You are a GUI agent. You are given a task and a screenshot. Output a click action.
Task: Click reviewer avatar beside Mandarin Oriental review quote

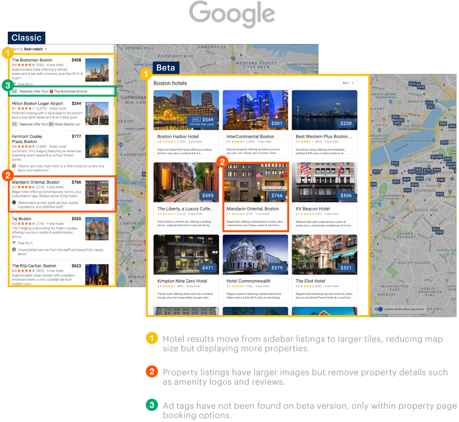pos(14,202)
